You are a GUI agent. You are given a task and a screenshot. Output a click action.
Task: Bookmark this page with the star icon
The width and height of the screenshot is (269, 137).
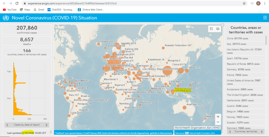244,3
